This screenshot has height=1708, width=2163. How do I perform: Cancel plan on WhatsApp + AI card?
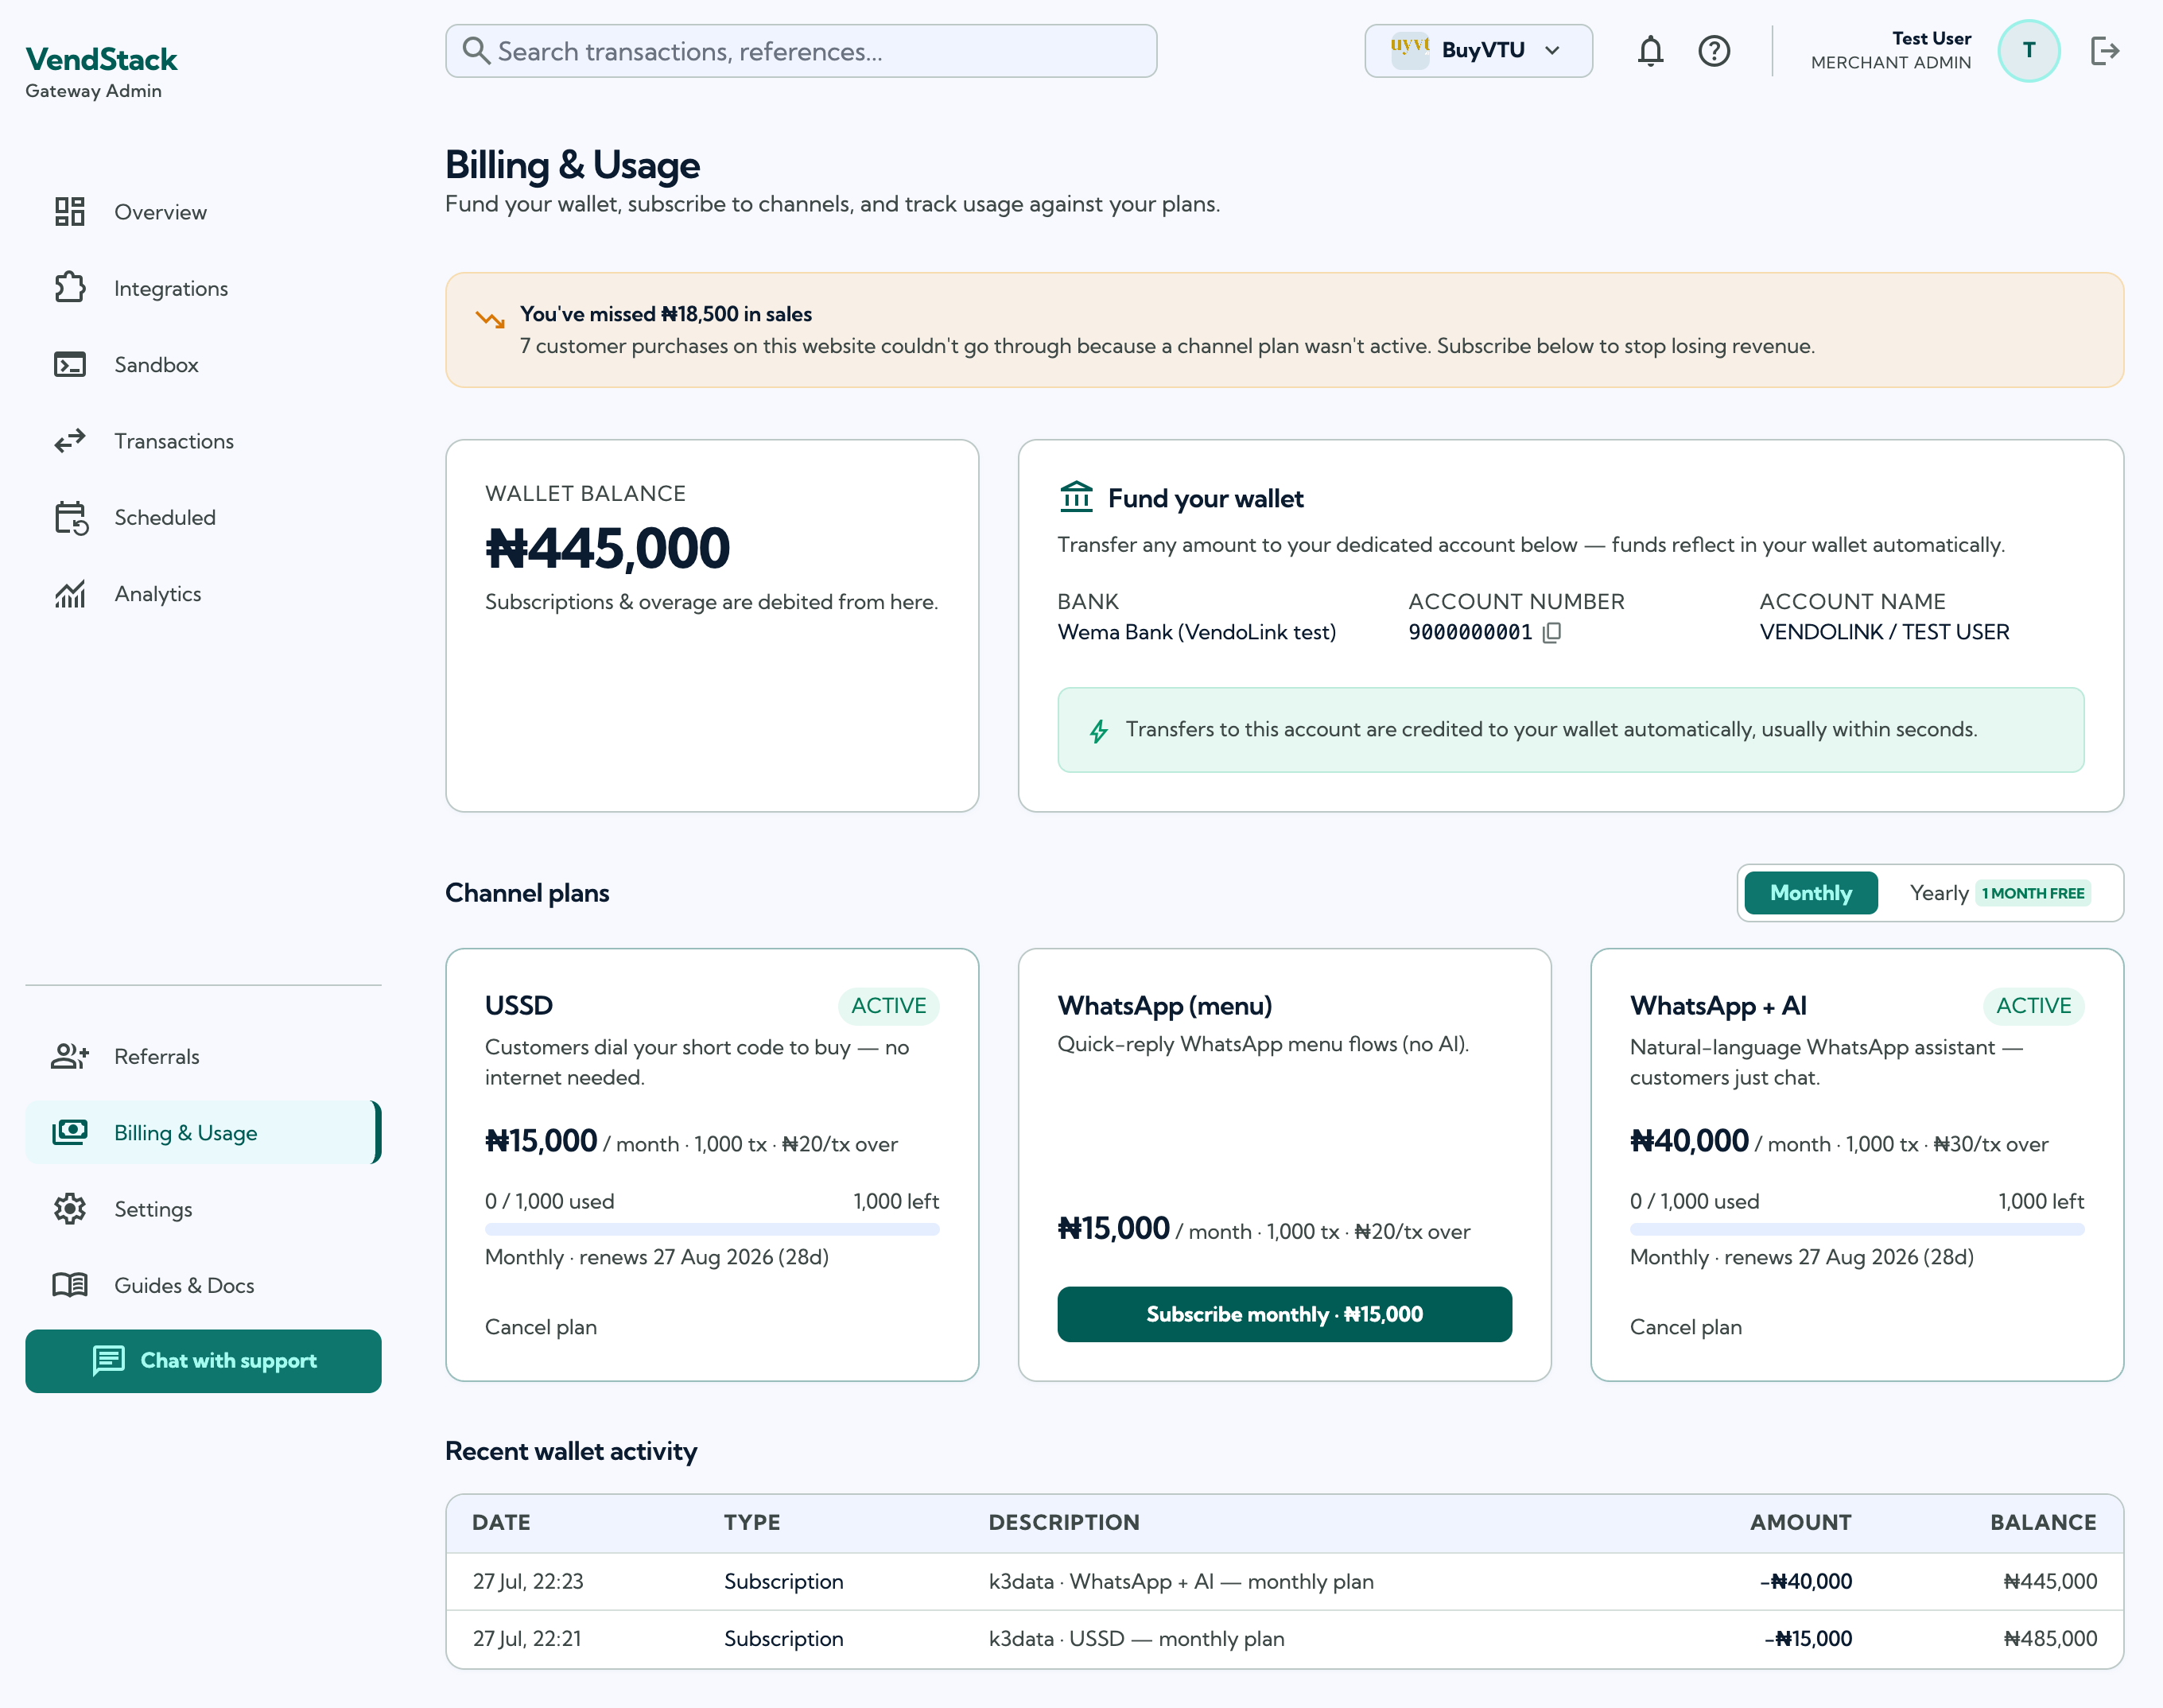click(1685, 1327)
